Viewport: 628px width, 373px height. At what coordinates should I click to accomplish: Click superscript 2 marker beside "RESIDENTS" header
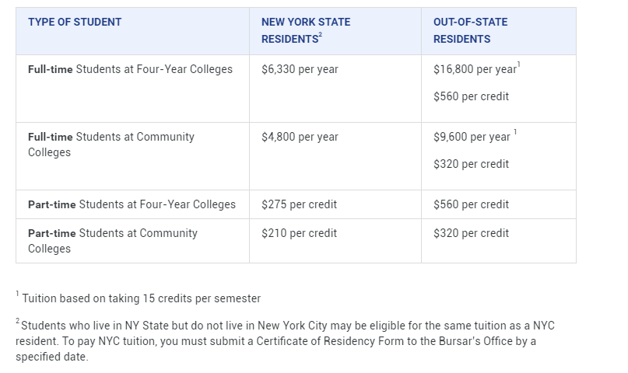pos(320,35)
